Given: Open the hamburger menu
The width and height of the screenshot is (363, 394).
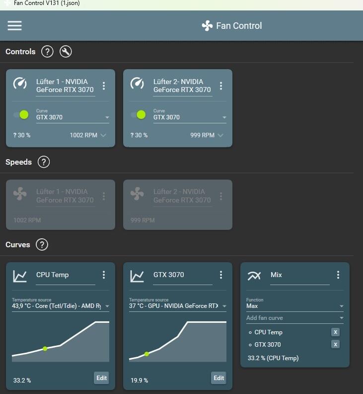Looking at the screenshot, I should tap(15, 25).
